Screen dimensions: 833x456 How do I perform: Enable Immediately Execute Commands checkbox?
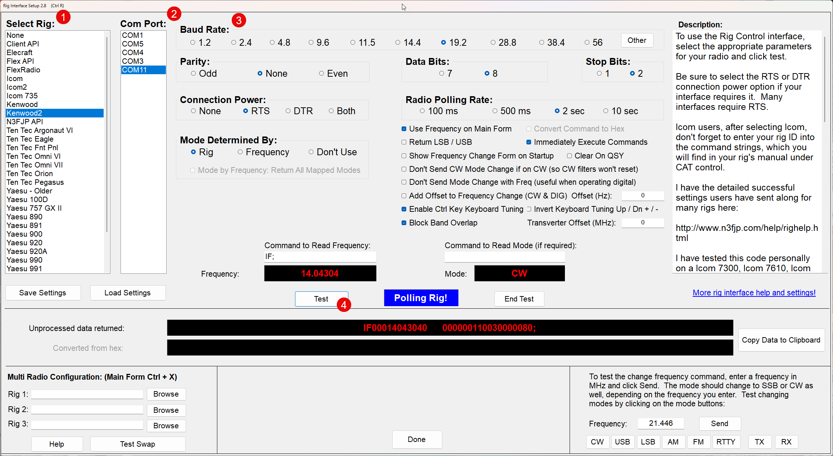pyautogui.click(x=527, y=142)
